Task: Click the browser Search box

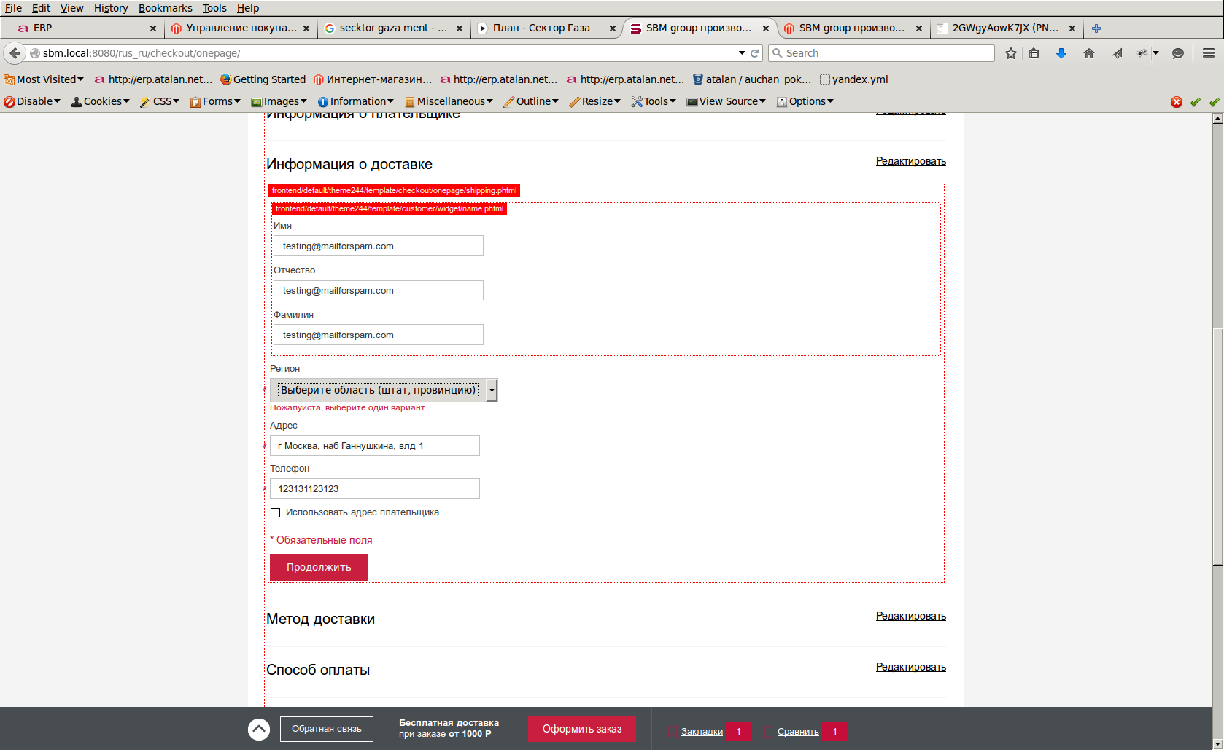Action: (x=881, y=53)
